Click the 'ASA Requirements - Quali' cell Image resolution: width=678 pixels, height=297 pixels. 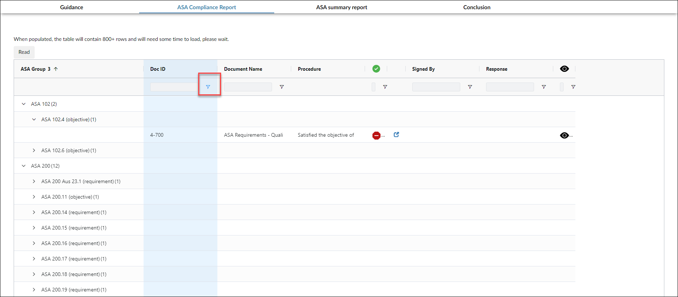254,135
